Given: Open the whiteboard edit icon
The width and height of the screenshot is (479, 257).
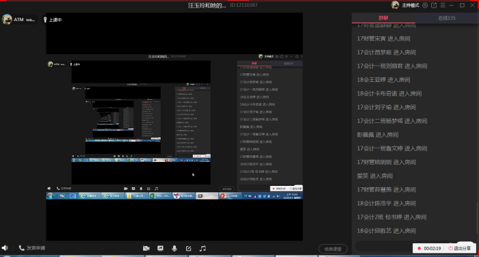Looking at the screenshot, I should (x=188, y=248).
